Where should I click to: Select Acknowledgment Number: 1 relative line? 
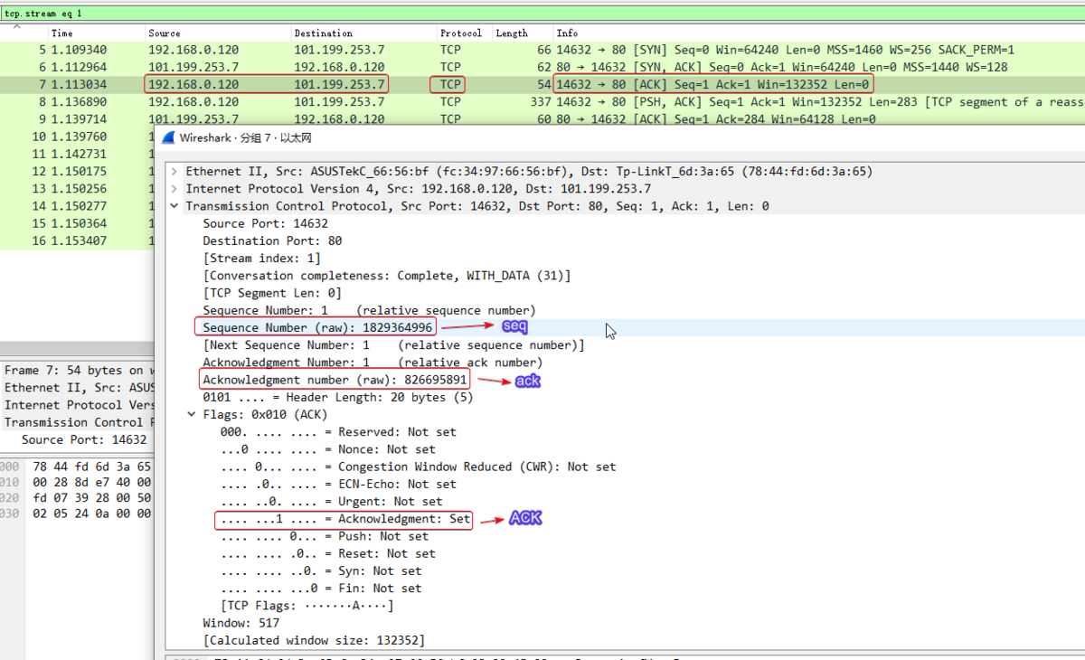[373, 363]
